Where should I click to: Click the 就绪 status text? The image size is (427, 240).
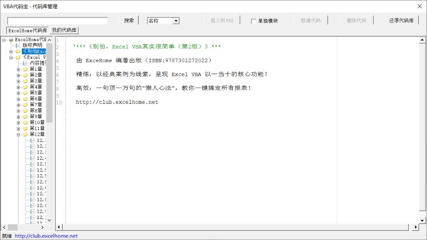pyautogui.click(x=7, y=236)
